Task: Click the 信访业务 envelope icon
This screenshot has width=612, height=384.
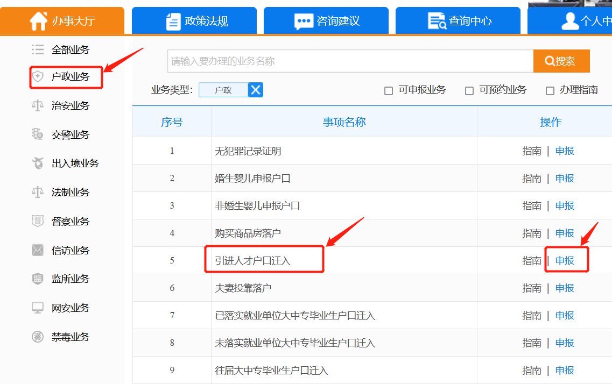Action: [x=37, y=250]
